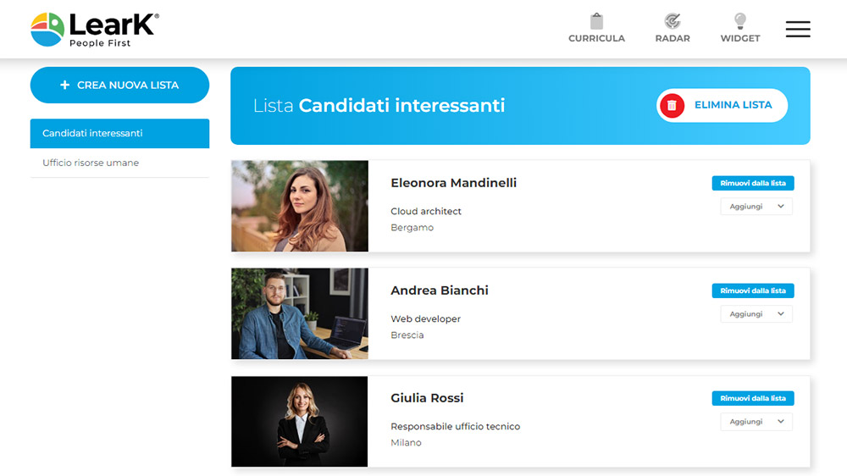This screenshot has height=476, width=847.
Task: Expand Aggiungi dropdown for Eleonora Mandinelli
Action: (x=756, y=207)
